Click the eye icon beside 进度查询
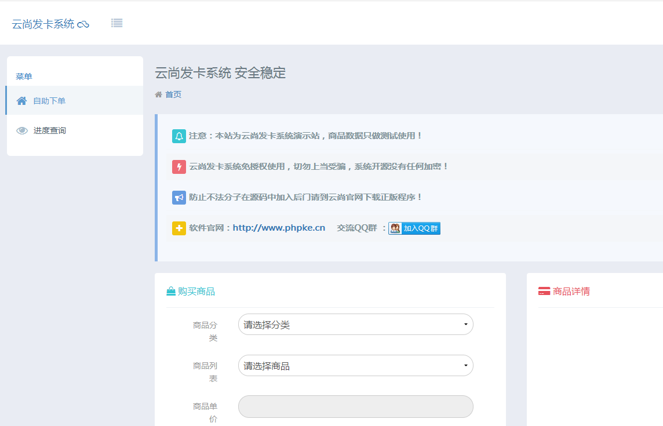The width and height of the screenshot is (663, 426). pyautogui.click(x=22, y=131)
